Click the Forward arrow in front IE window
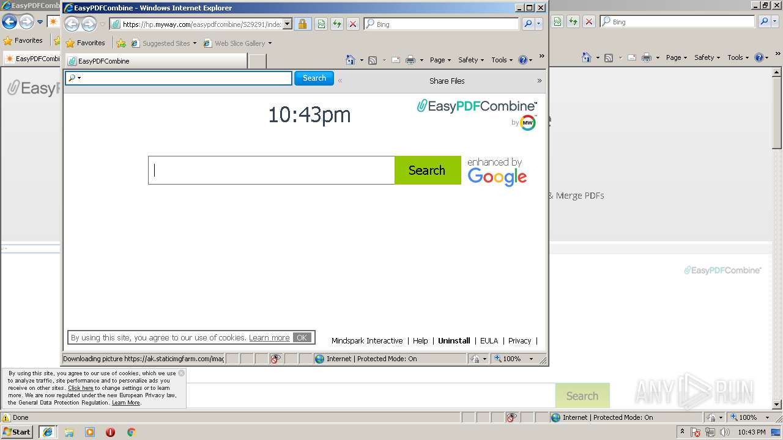The width and height of the screenshot is (783, 440). [89, 24]
